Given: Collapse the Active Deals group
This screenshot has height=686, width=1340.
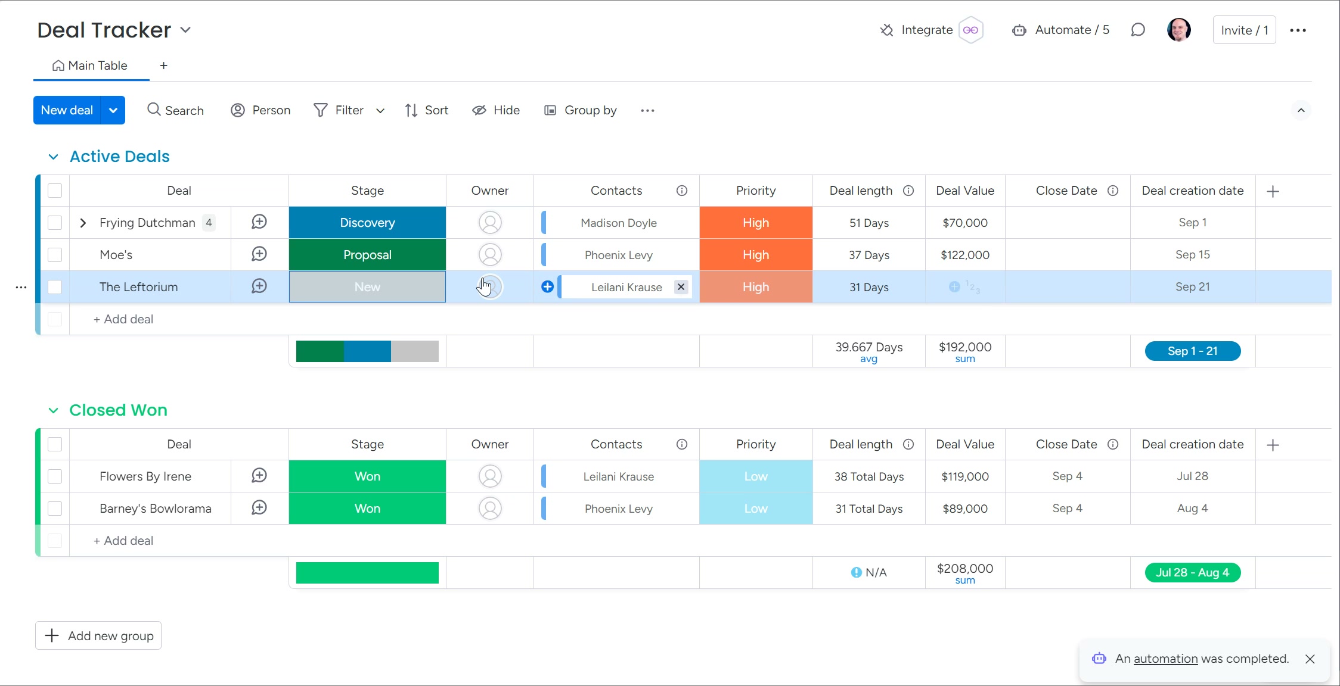Looking at the screenshot, I should tap(53, 156).
